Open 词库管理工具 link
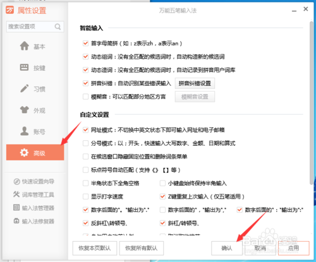The image size is (316, 262). tap(38, 194)
